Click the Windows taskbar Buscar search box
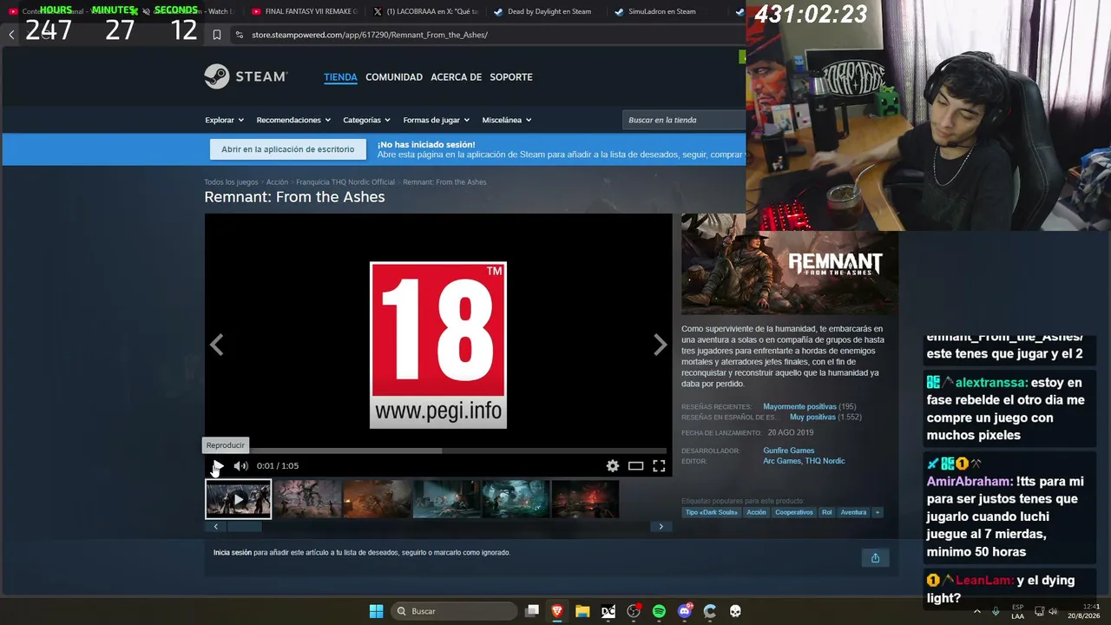 [453, 611]
